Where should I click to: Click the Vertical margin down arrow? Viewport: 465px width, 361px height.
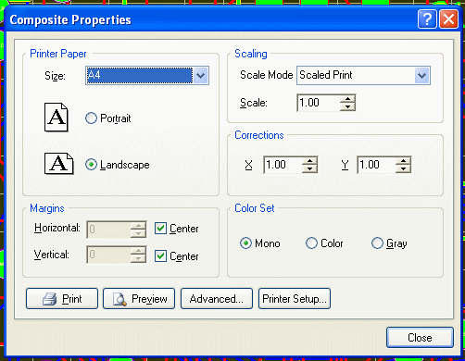138,259
